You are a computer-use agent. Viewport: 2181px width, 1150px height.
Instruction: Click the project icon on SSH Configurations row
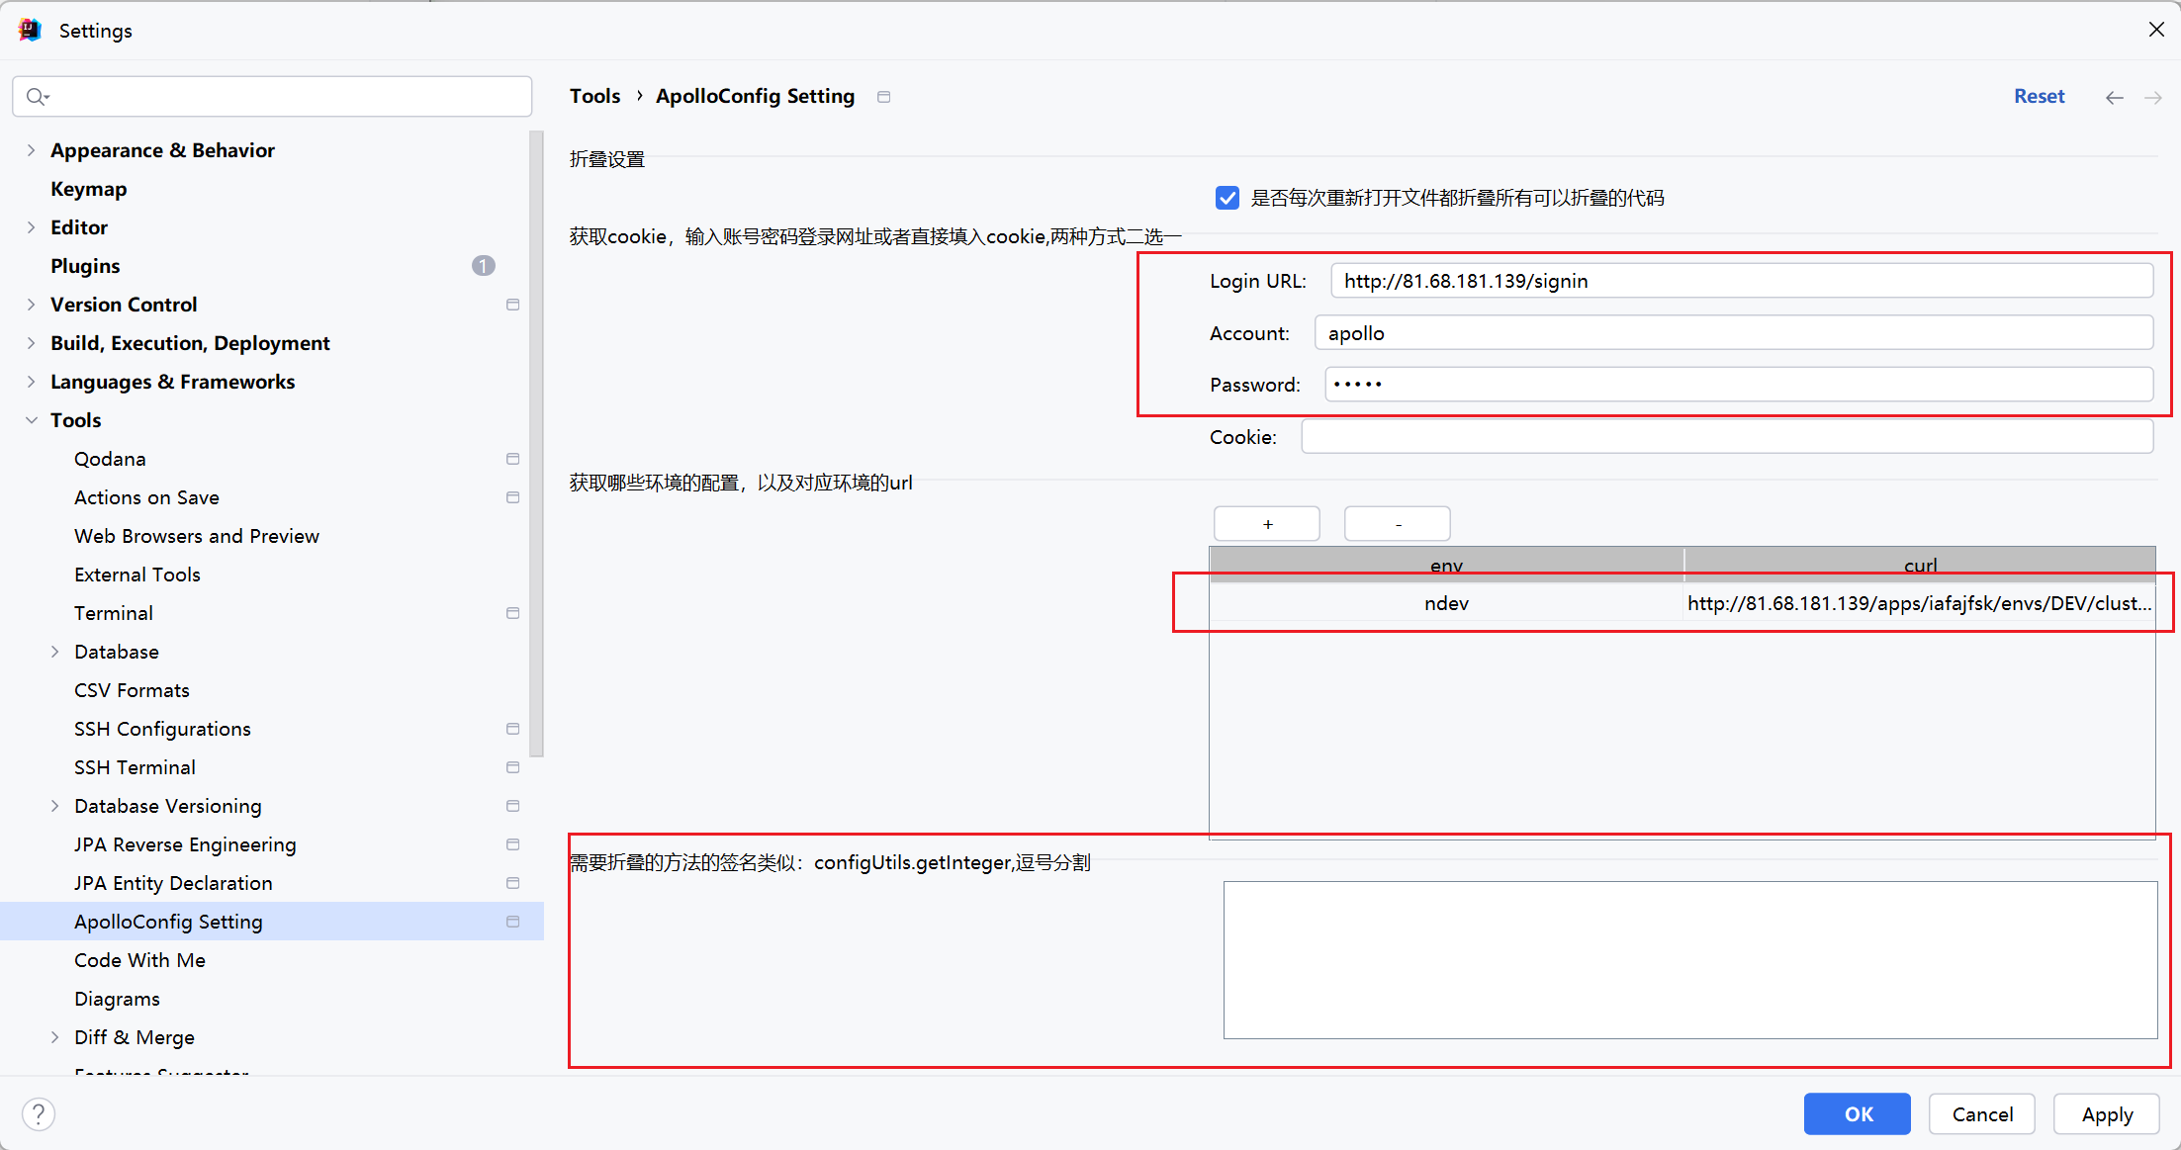click(512, 729)
